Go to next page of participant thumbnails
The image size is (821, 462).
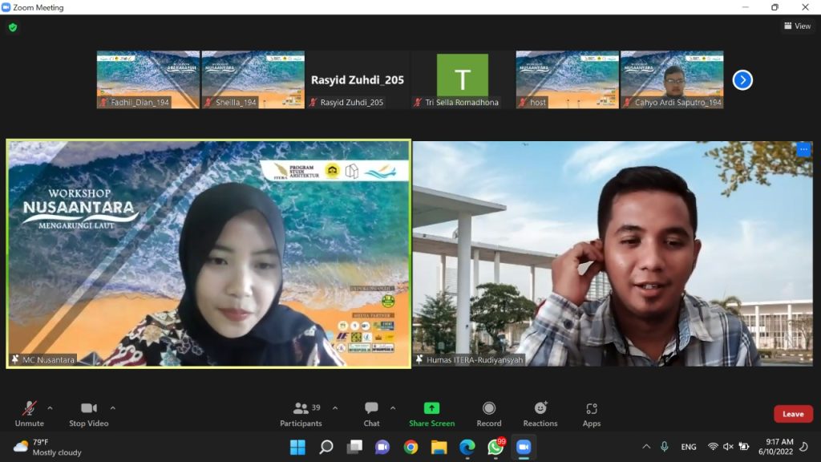[742, 80]
